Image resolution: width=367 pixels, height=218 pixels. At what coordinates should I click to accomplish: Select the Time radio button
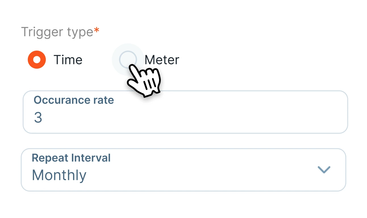[37, 60]
